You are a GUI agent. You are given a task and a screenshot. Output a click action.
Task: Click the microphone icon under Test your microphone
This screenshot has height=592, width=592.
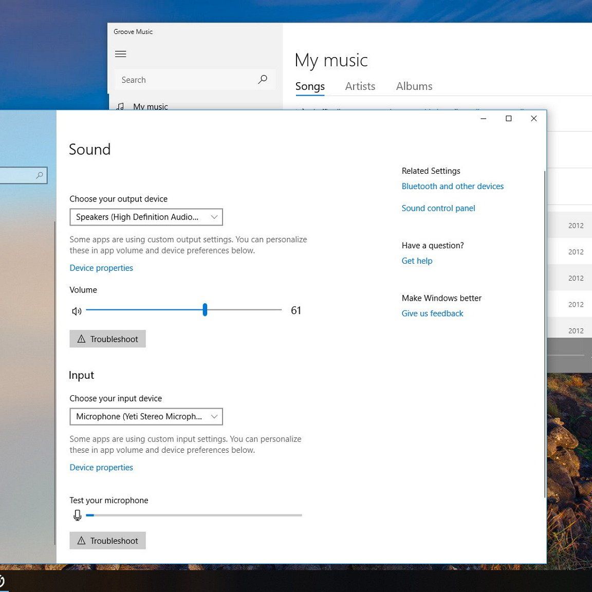tap(78, 515)
